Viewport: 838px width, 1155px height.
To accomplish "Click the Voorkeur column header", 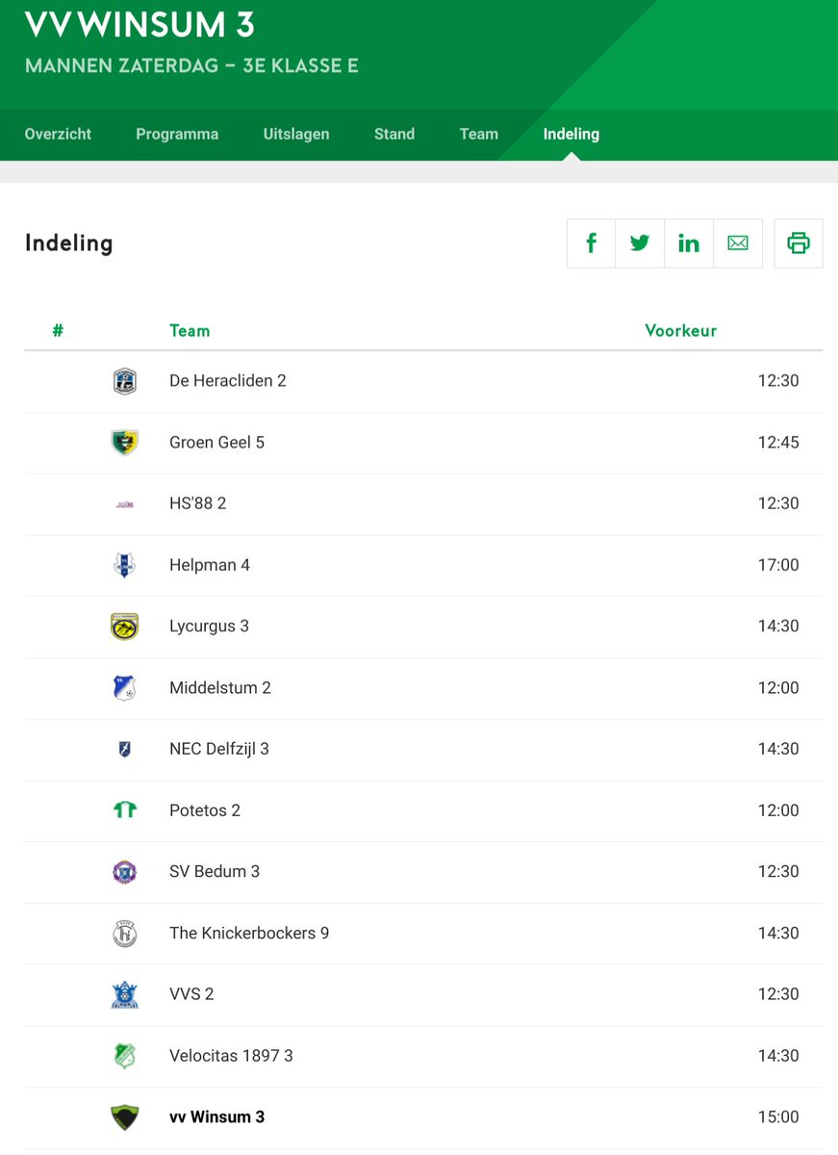I will coord(681,331).
